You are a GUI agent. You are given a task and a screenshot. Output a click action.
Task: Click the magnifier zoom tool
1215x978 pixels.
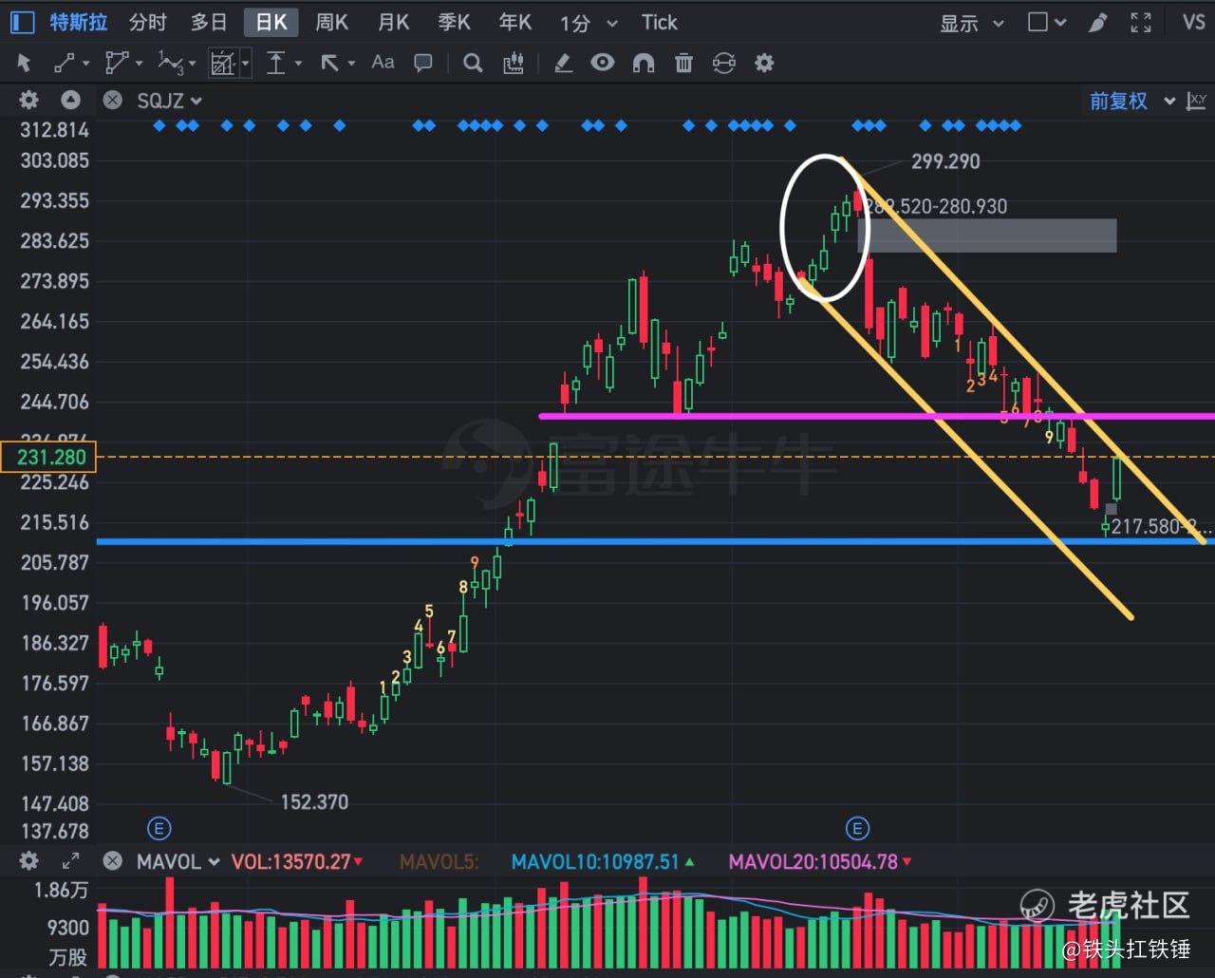(x=472, y=64)
